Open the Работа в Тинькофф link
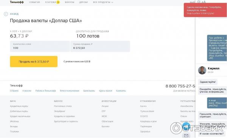The width and height of the screenshot is (227, 138). coord(46,91)
